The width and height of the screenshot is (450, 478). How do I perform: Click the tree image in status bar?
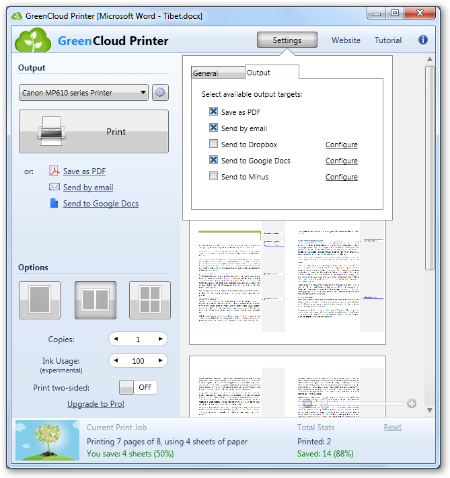[x=47, y=440]
